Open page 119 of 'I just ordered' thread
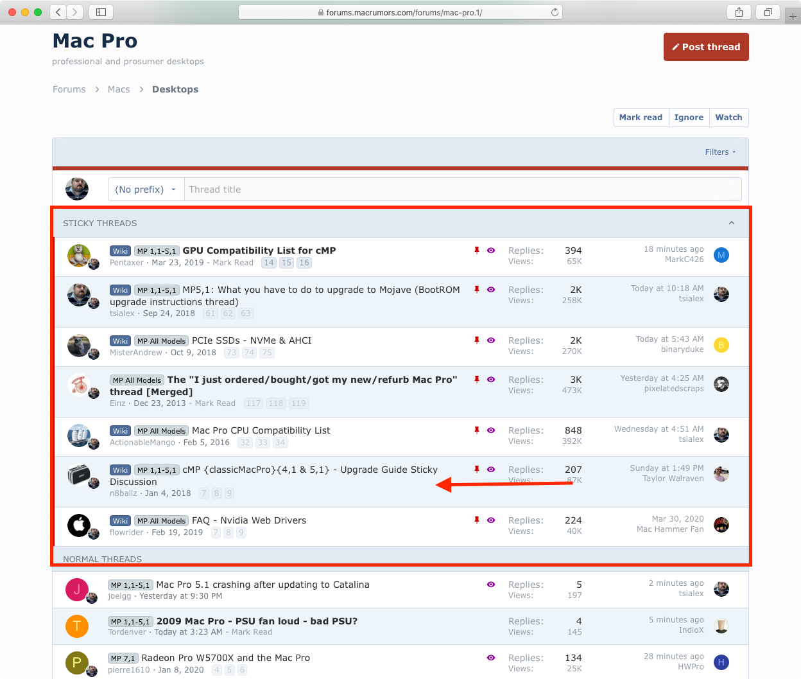This screenshot has height=679, width=801. click(x=298, y=403)
